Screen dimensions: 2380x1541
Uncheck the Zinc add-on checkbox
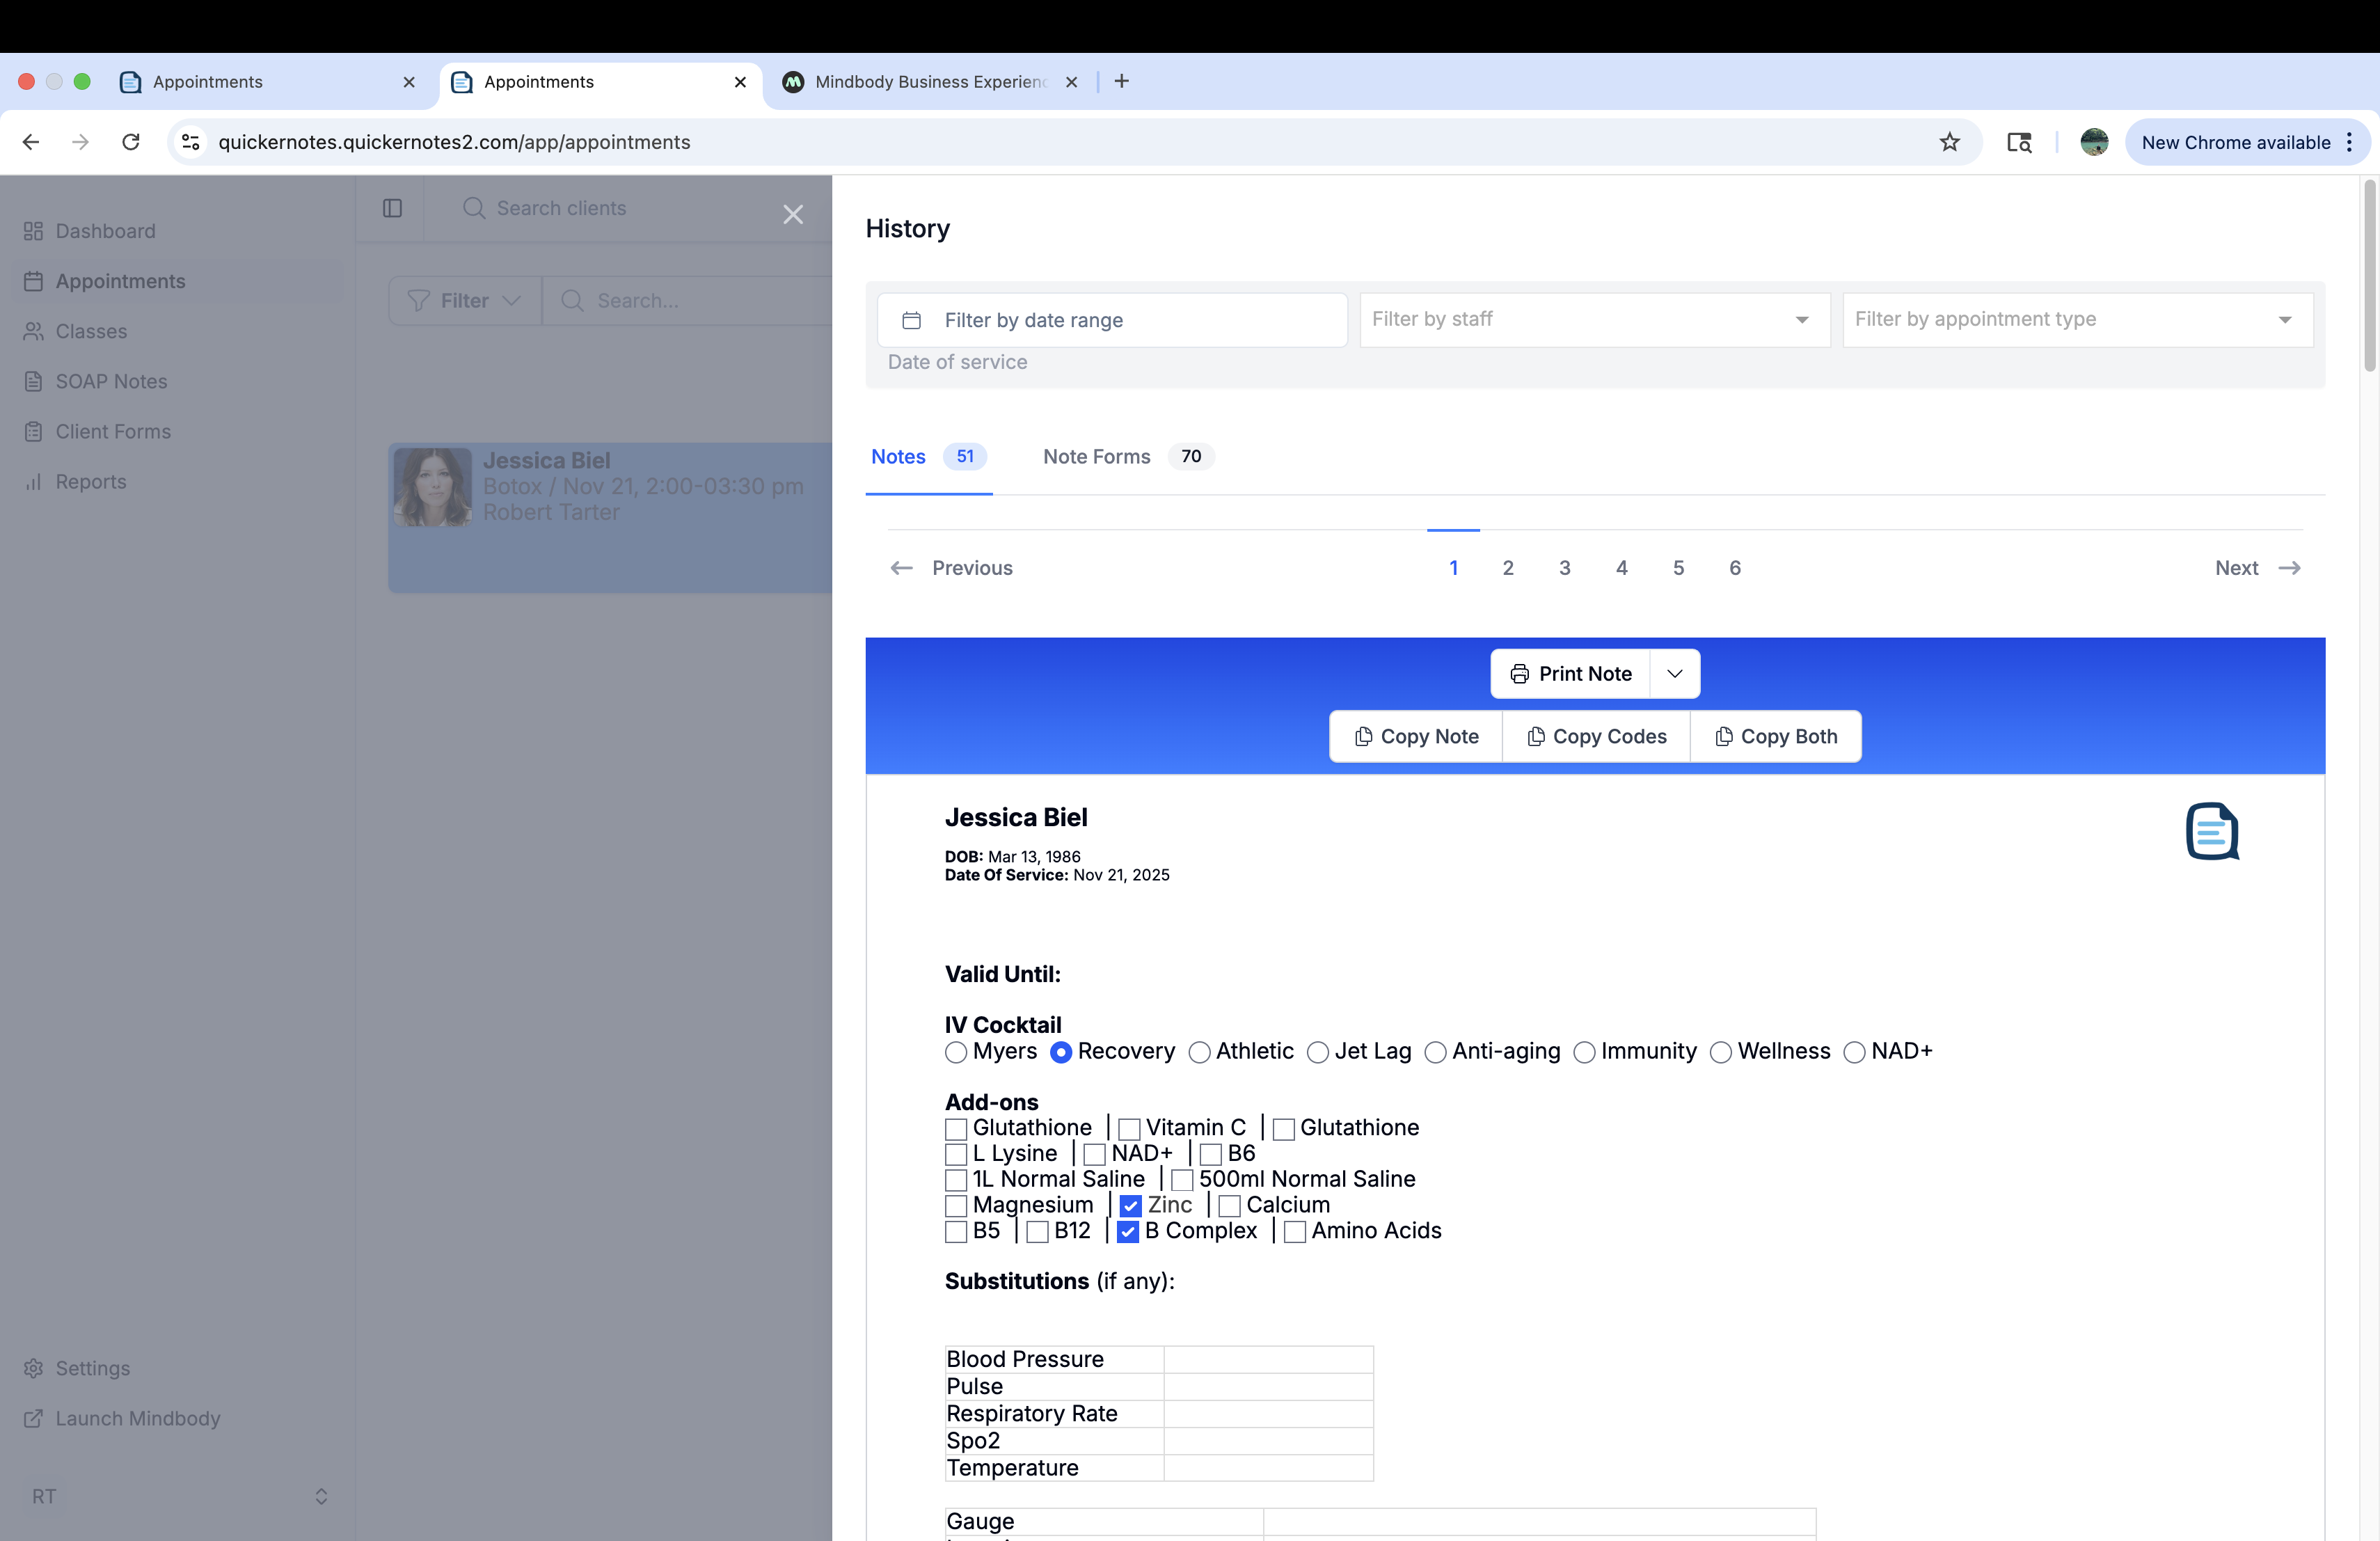[x=1130, y=1206]
